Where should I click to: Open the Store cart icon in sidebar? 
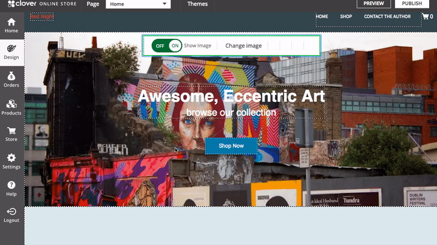12,130
